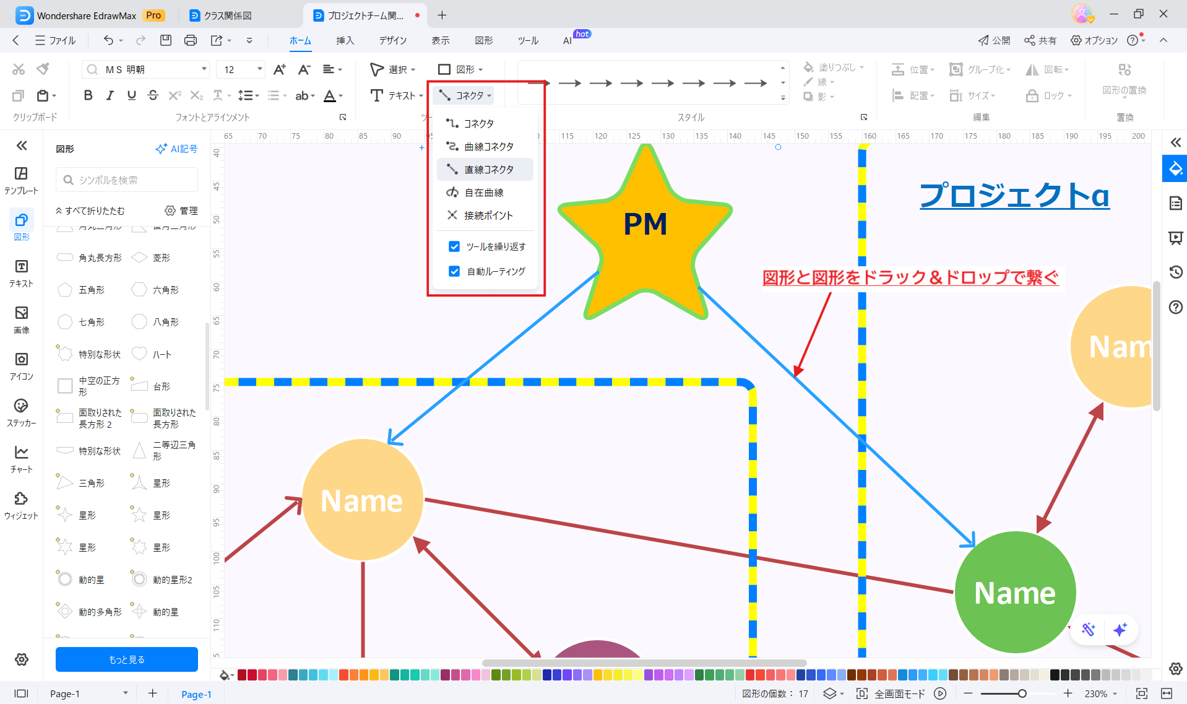Click the superscript icon
This screenshot has height=704, width=1187.
(x=175, y=95)
